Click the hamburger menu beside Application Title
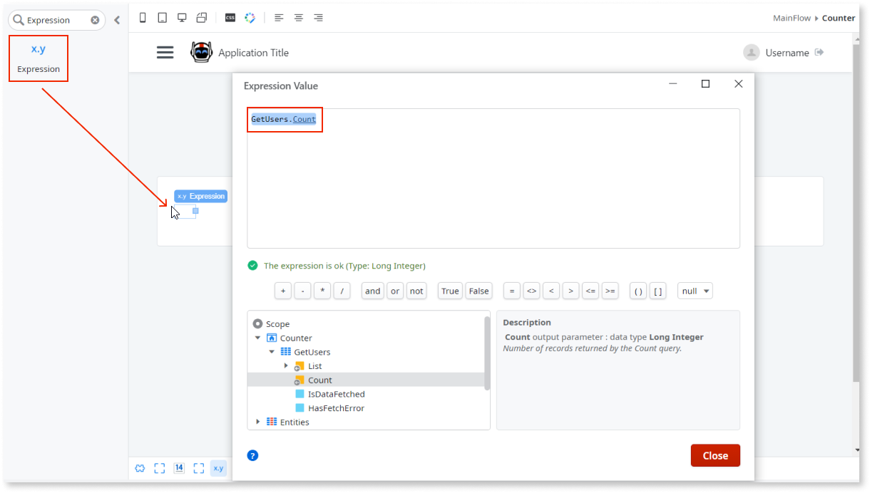Image resolution: width=870 pixels, height=493 pixels. [x=165, y=52]
